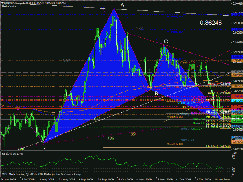Select the 'Daily S2' label
The image size is (243, 182).
pos(199,123)
